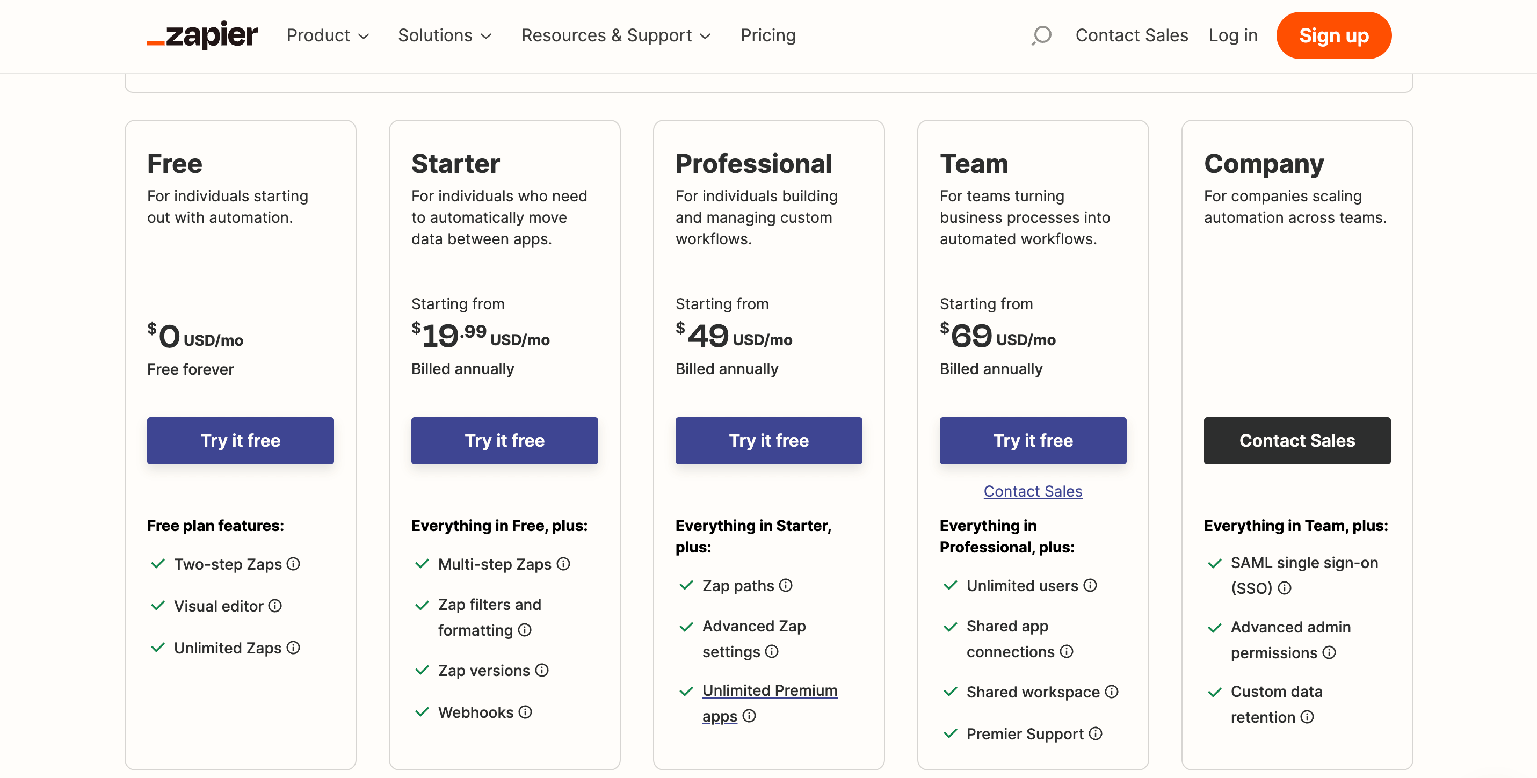Open the Unlimited Premium apps link
The height and width of the screenshot is (778, 1537).
click(x=770, y=703)
